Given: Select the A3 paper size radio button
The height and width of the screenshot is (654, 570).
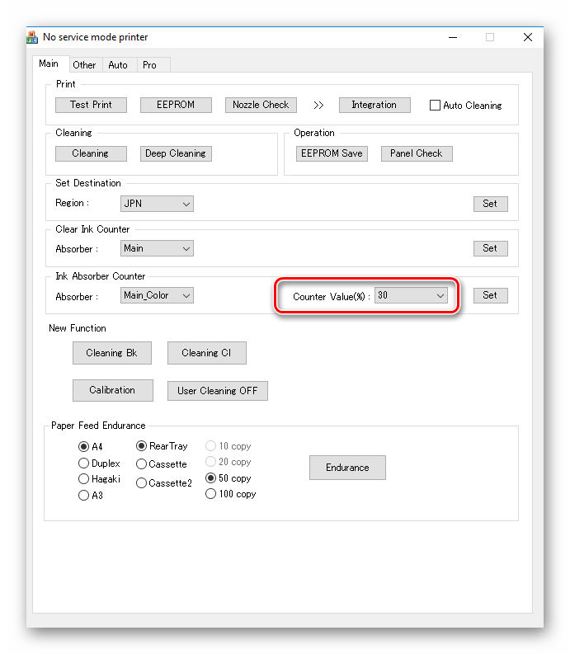Looking at the screenshot, I should point(83,496).
